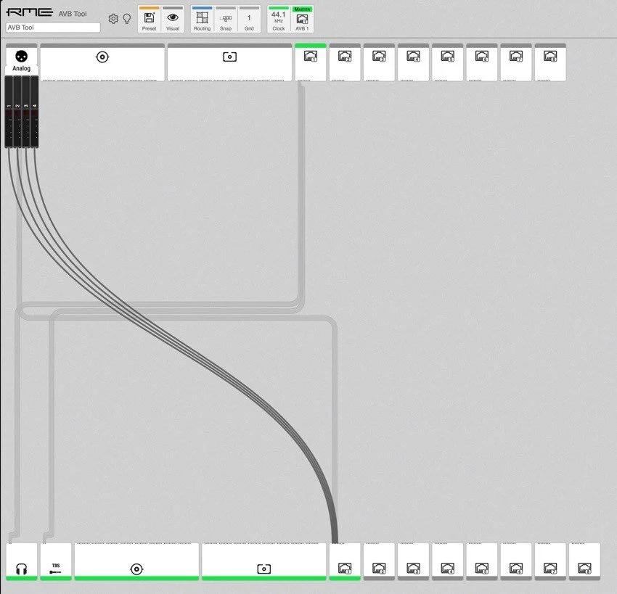Select AVB input stream 2
Viewport: 617px width, 594px height.
[x=345, y=62]
